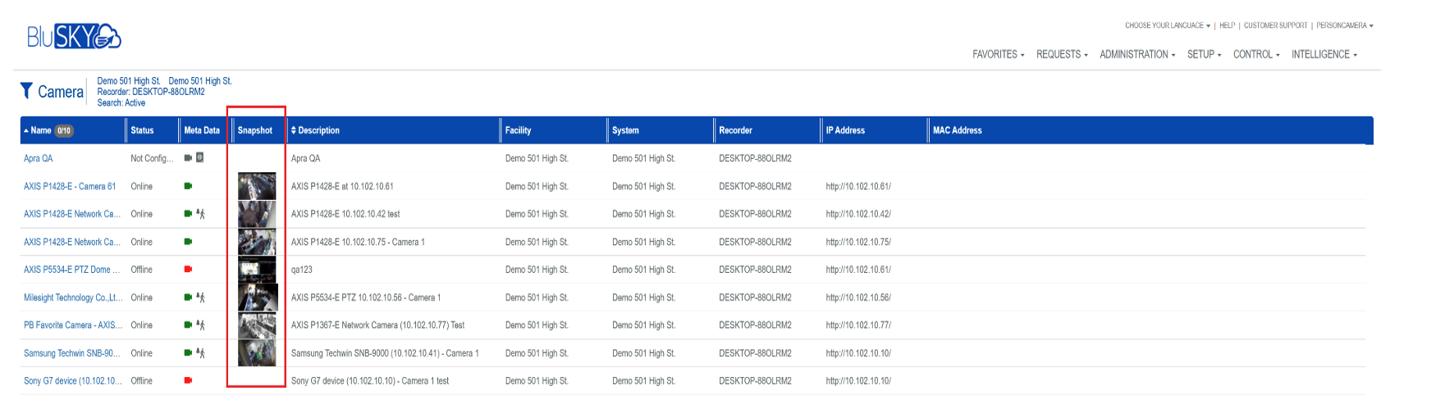
Task: Click IP address http://10.102.10.75/
Action: tap(858, 242)
